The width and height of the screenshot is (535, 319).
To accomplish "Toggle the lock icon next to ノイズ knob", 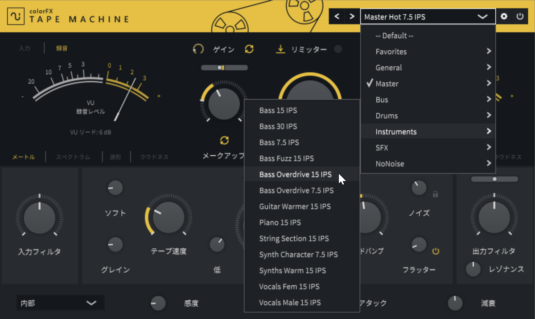I will [436, 194].
